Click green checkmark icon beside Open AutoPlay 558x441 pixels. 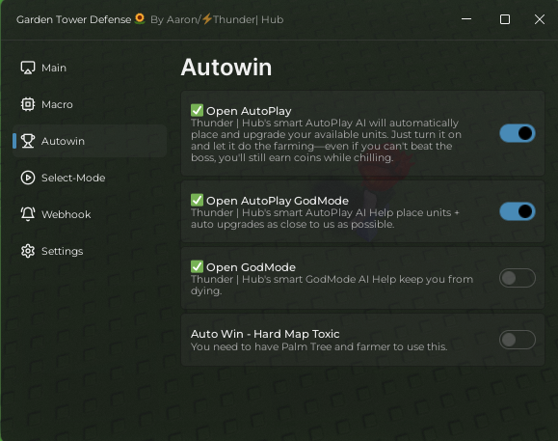click(x=197, y=110)
